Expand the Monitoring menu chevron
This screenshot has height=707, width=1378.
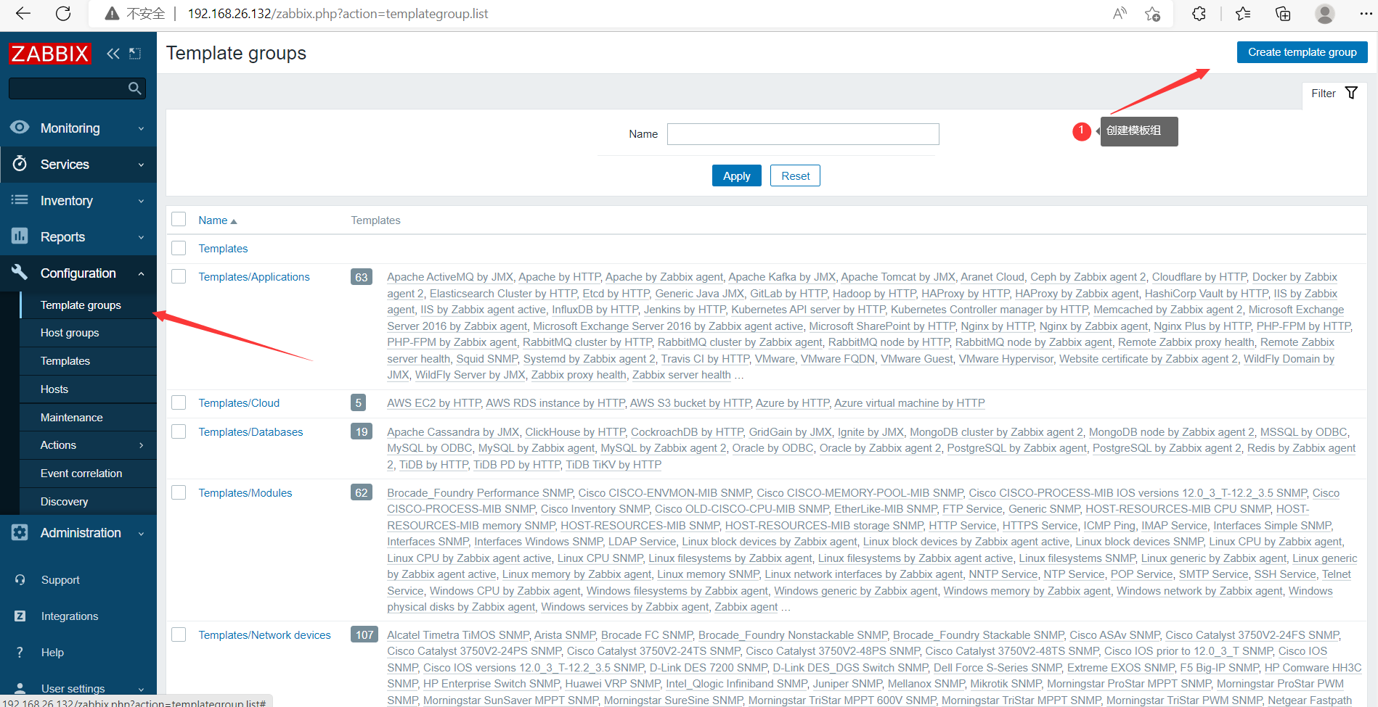click(x=141, y=129)
